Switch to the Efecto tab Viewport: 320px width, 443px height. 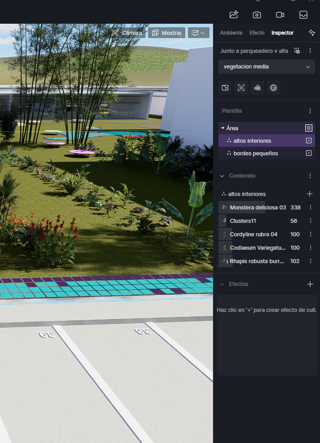[x=257, y=33]
